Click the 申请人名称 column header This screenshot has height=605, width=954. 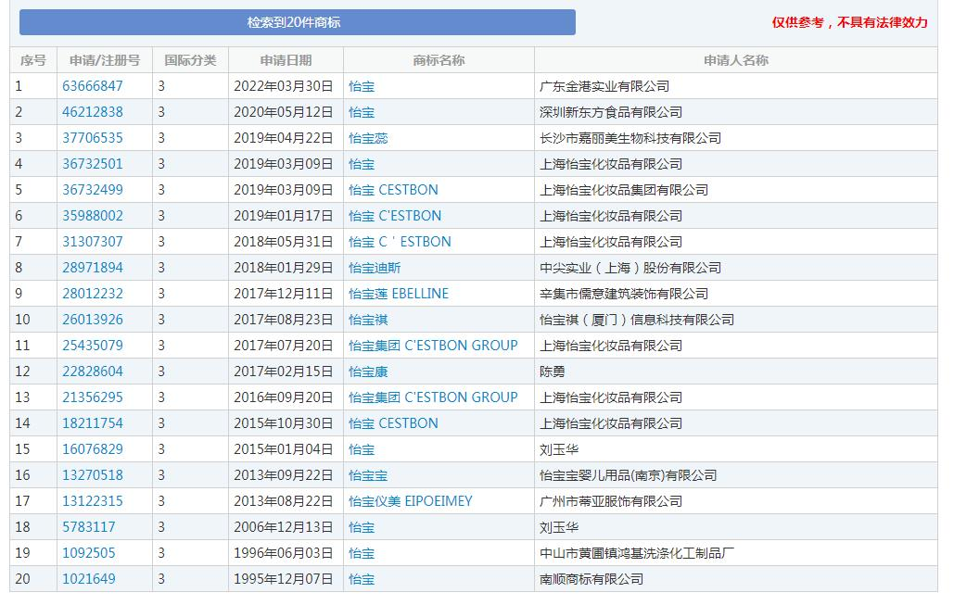[736, 60]
